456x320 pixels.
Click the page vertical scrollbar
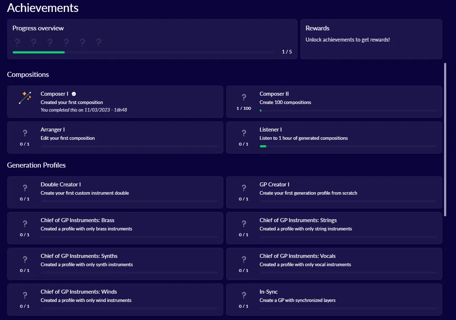pos(445,139)
